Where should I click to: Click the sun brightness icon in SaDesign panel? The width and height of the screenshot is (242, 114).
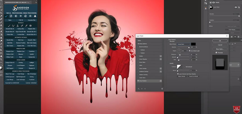21,16
